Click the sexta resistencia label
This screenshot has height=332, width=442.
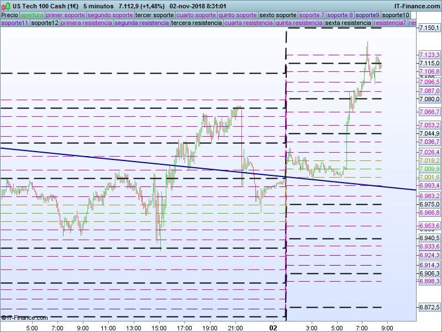348,23
